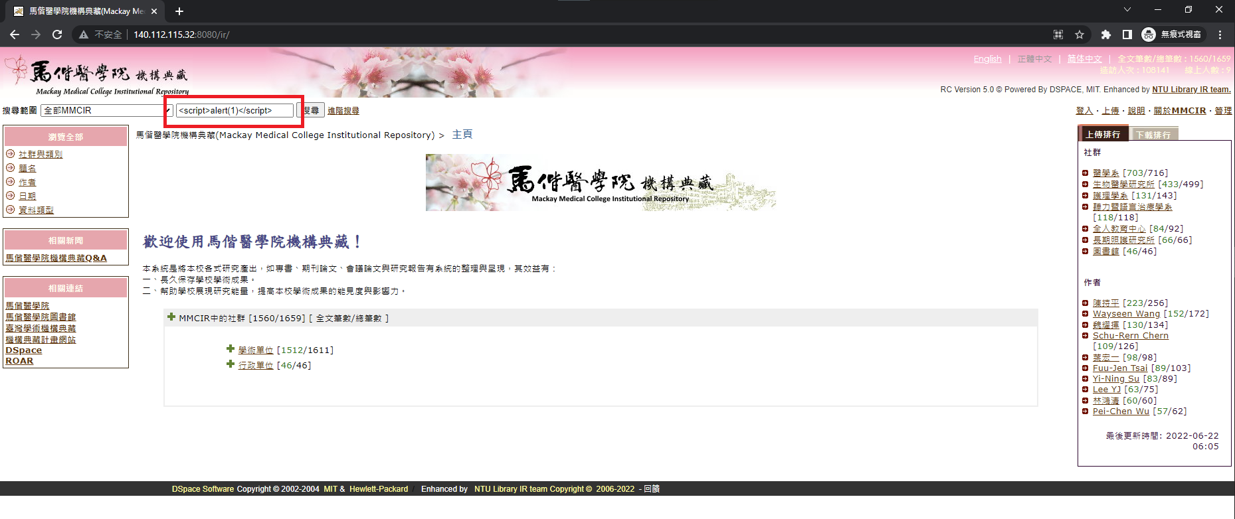Viewport: 1235px width, 519px height.
Task: Browse by 社群與類別
Action: tap(41, 154)
